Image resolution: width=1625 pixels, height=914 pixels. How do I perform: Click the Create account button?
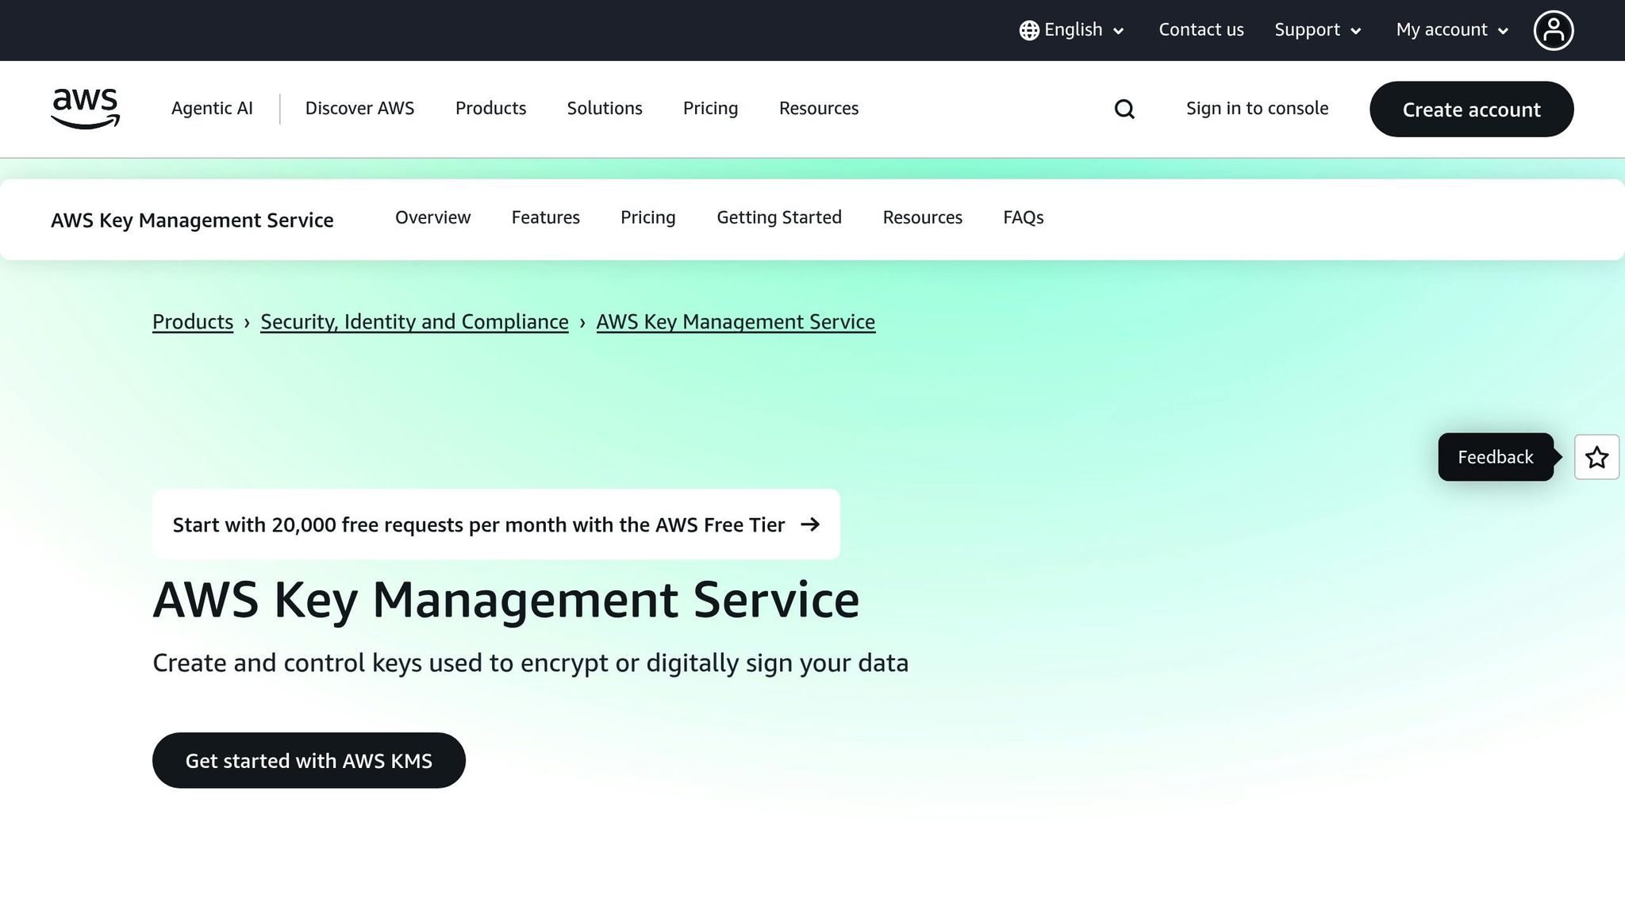(1471, 109)
